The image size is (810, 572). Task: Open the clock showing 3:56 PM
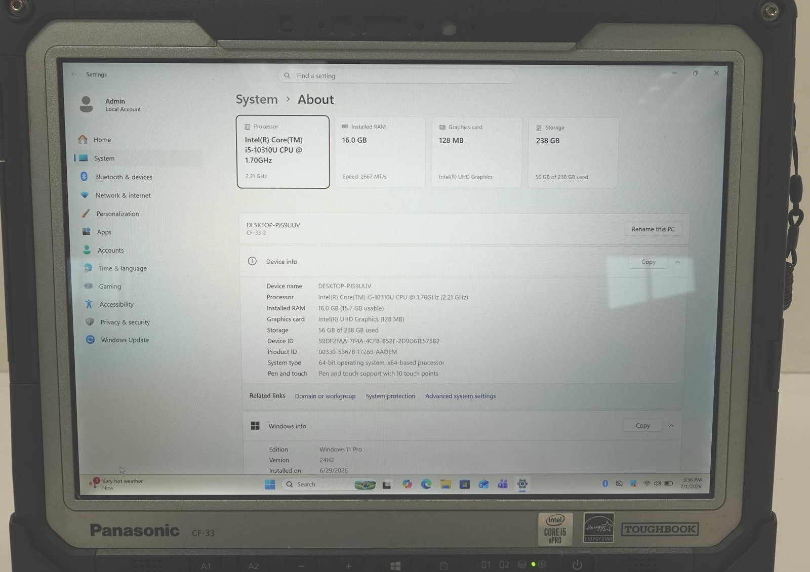click(692, 483)
